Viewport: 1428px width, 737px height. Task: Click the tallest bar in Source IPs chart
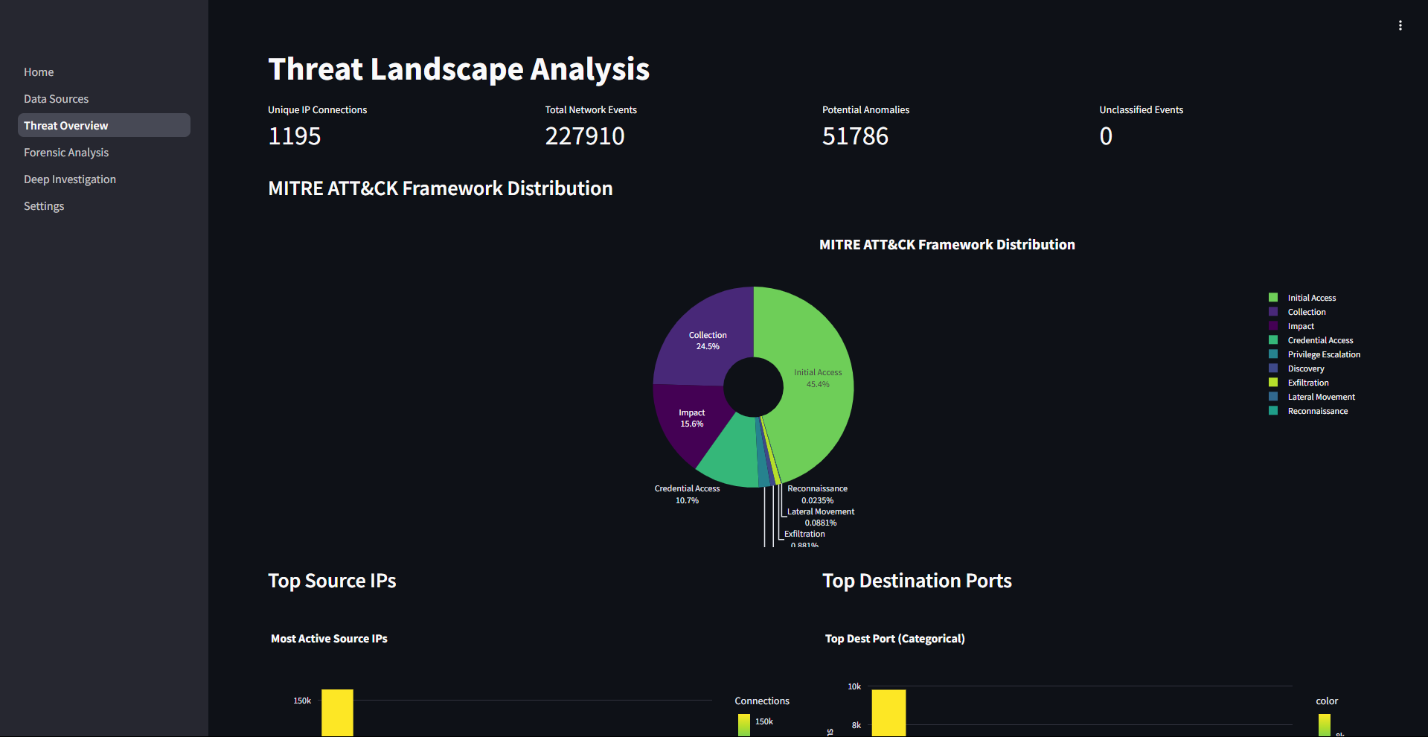click(x=337, y=712)
